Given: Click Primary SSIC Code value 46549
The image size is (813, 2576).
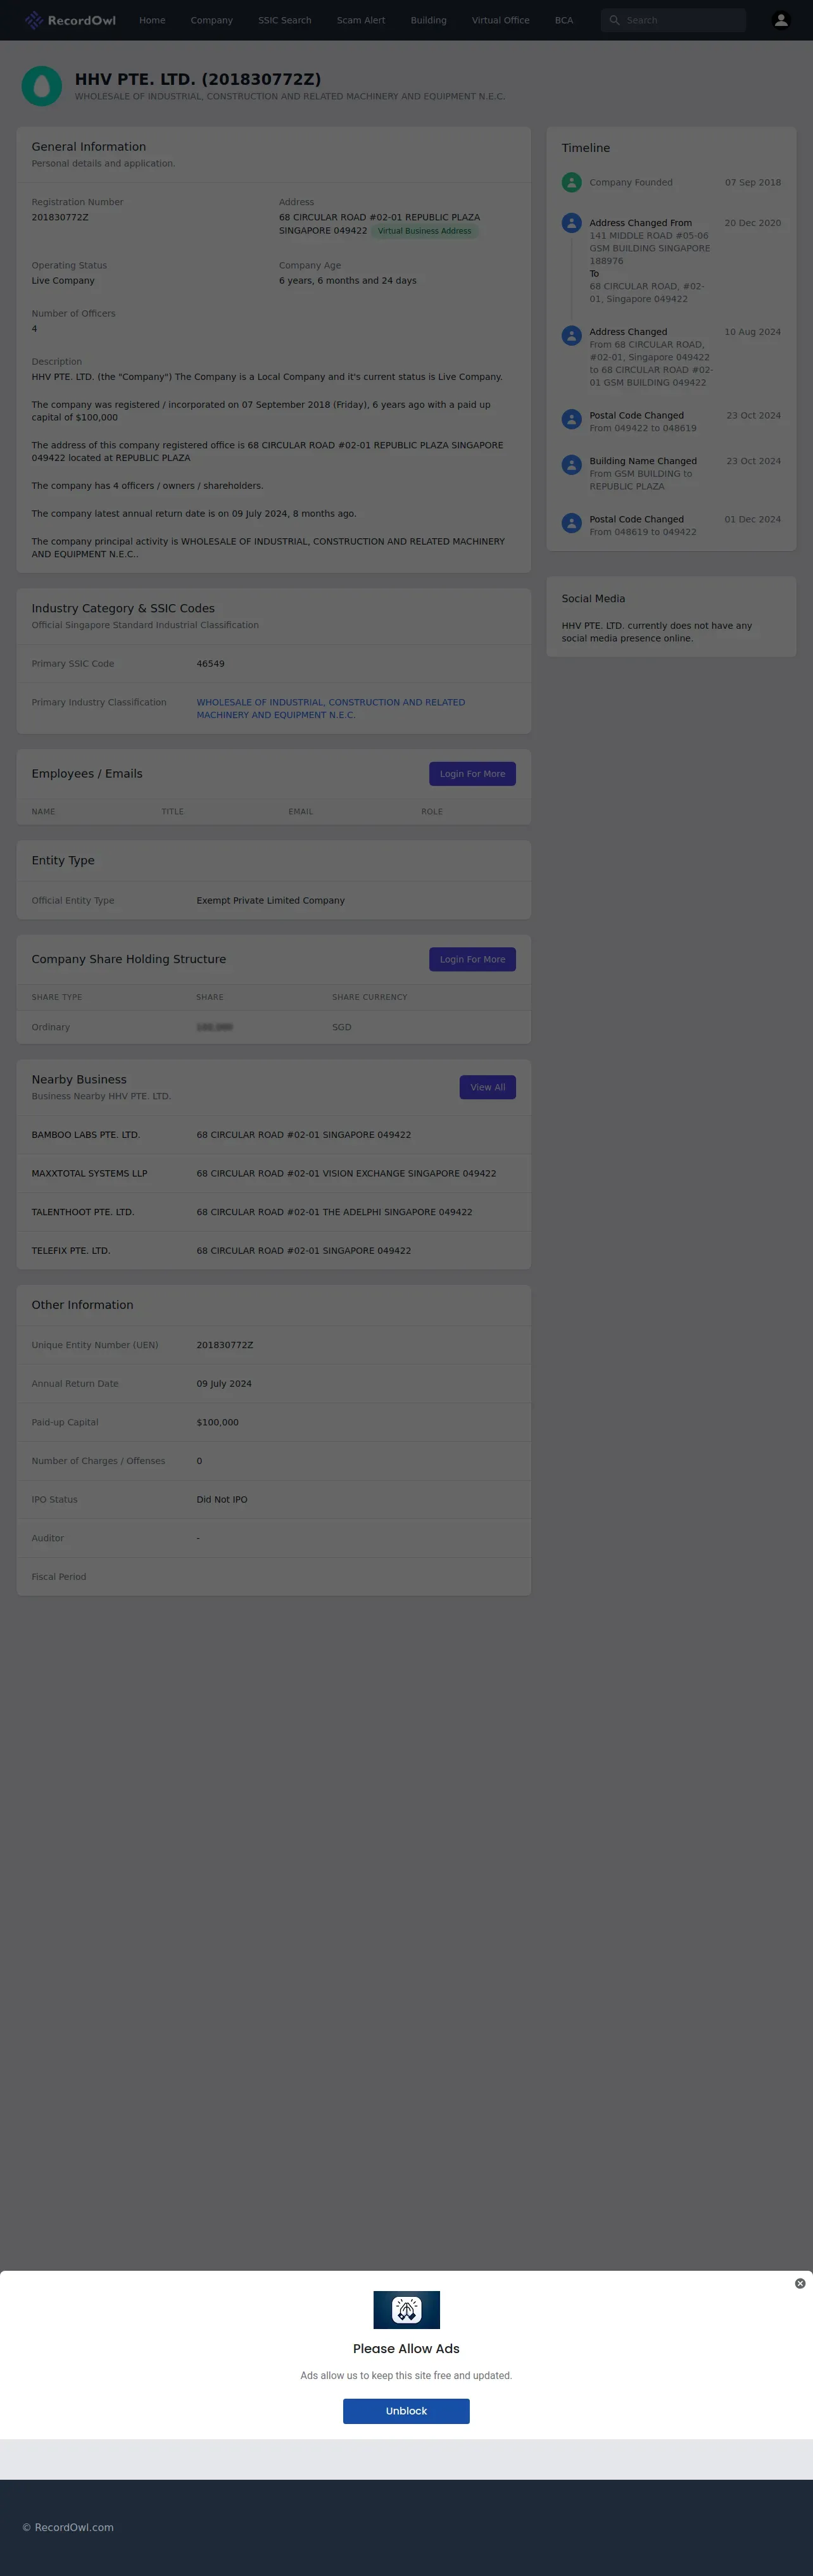Looking at the screenshot, I should click(210, 664).
